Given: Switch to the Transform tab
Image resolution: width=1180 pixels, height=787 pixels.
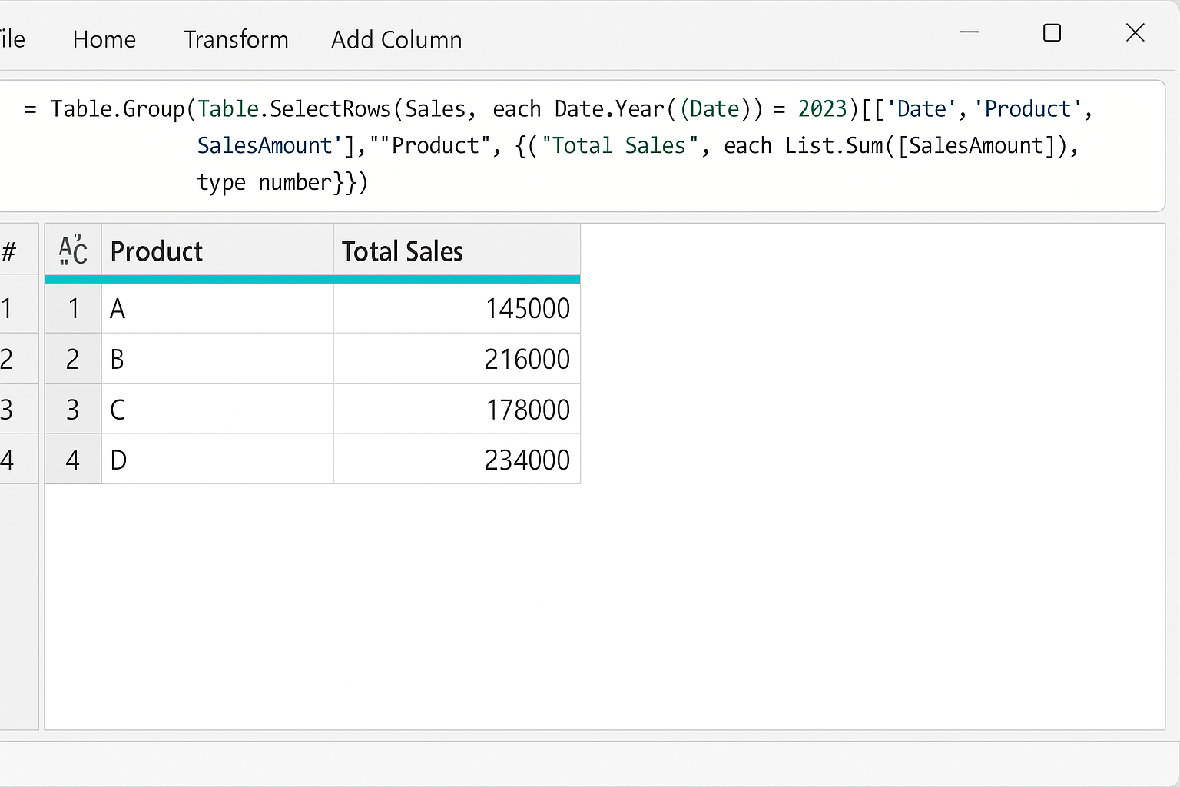Looking at the screenshot, I should (x=236, y=39).
